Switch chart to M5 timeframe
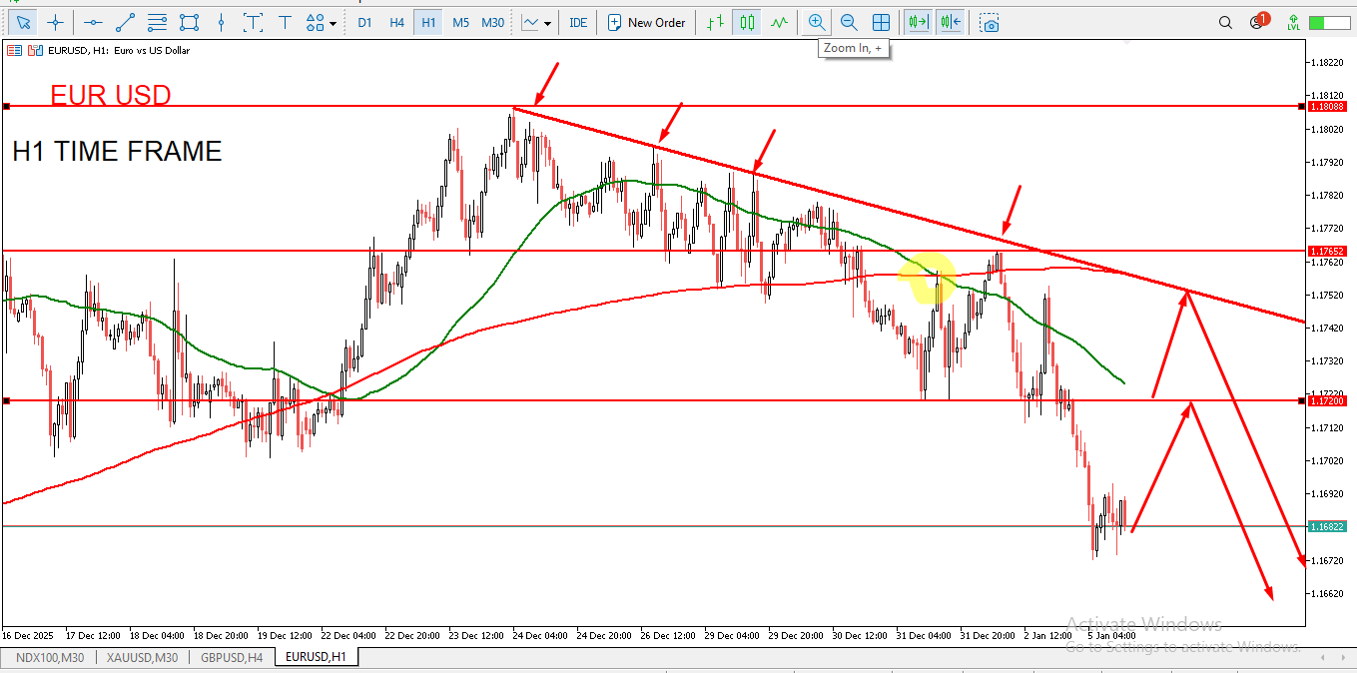The image size is (1357, 673). point(460,22)
